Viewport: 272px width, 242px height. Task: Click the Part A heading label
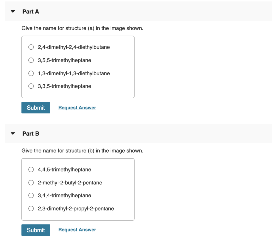(x=31, y=12)
